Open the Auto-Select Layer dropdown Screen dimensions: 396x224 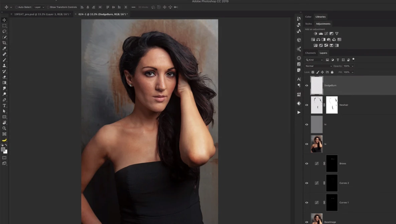(39, 7)
